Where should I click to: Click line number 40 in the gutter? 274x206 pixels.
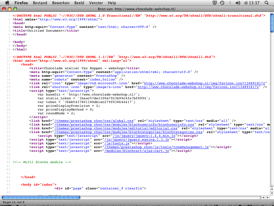pos(8,162)
